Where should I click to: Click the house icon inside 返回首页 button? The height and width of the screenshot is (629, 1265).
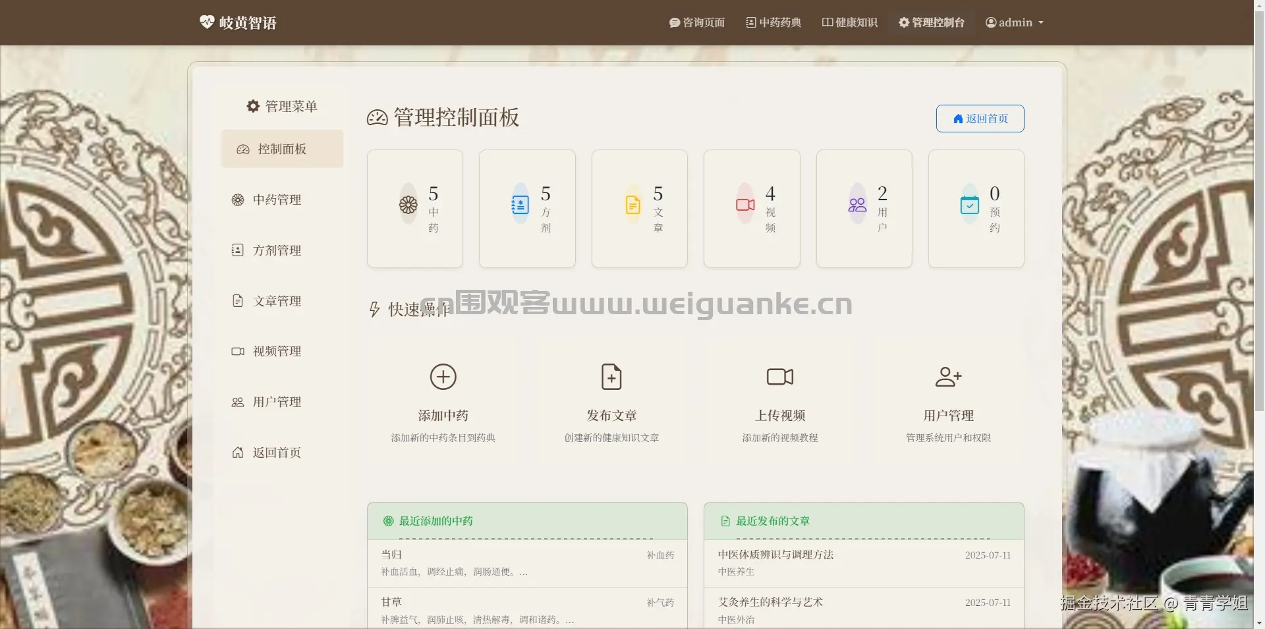pos(958,119)
